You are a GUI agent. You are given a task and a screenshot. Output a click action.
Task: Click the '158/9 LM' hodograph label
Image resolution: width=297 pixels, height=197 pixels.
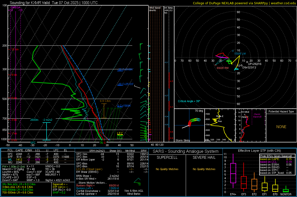tap(240, 54)
